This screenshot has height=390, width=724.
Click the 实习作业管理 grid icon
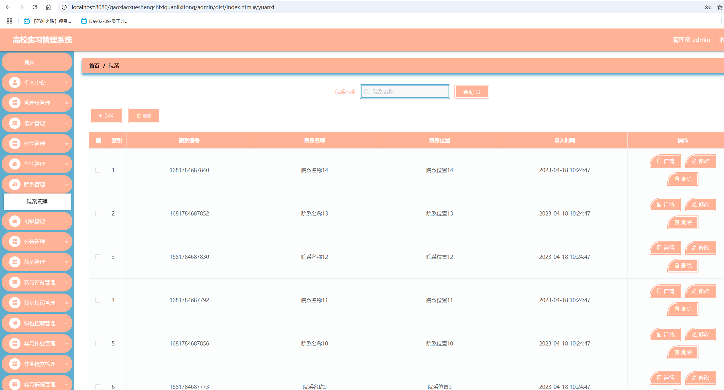pos(15,343)
